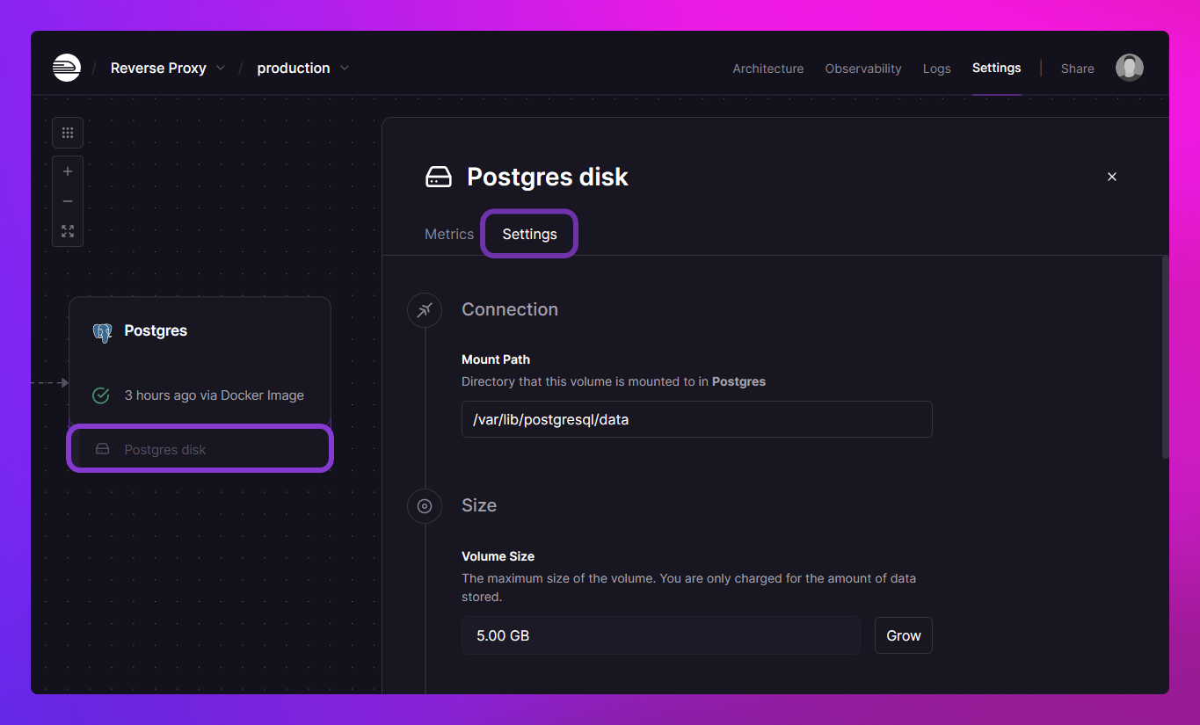Screen dimensions: 1200x725
Task: Click the Connection section icon
Action: (425, 309)
